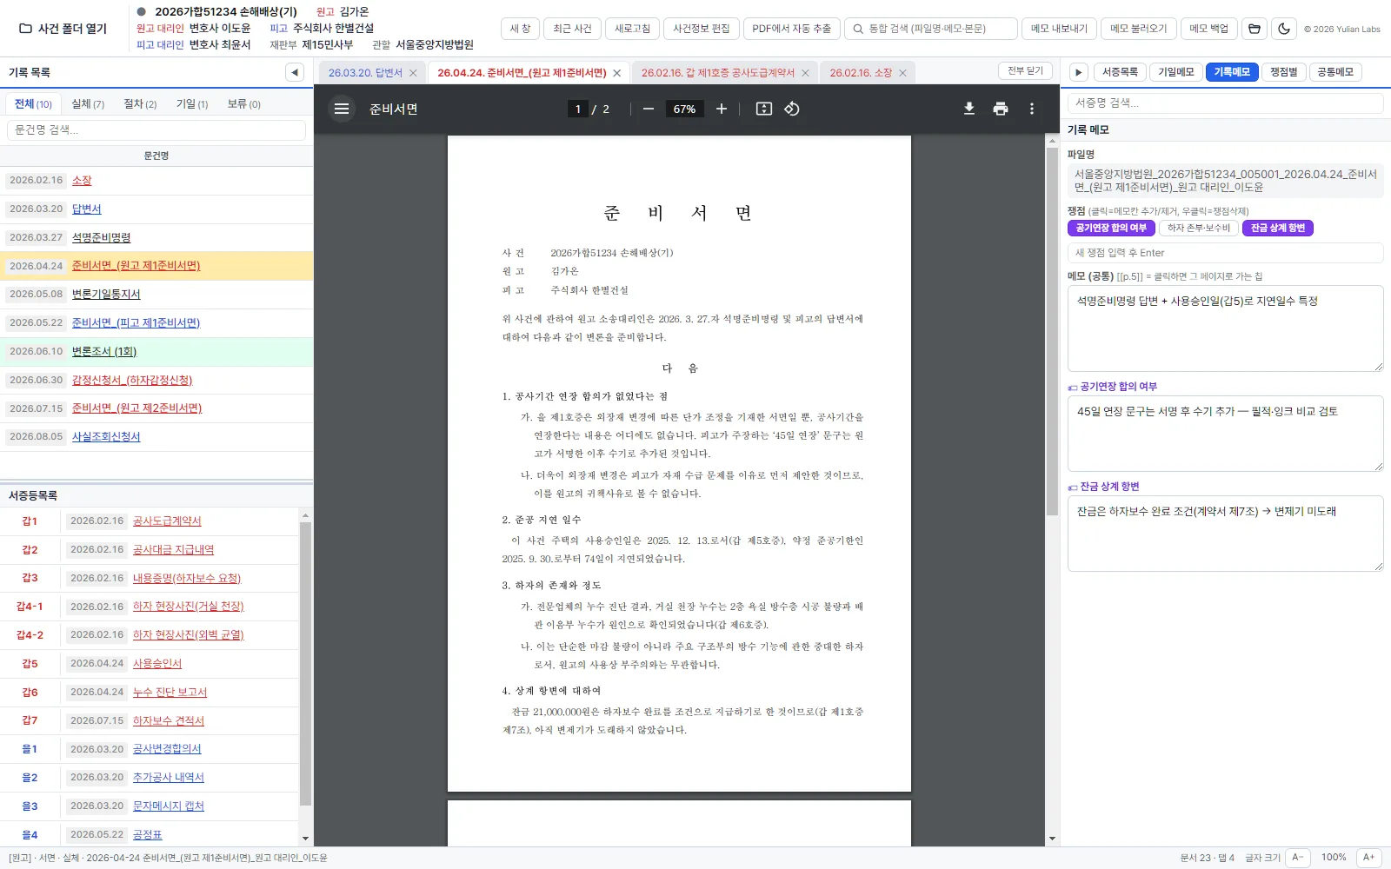Screen dimensions: 1391x869
Task: Close the 갑 제1호증 공사도급계약서 tab
Action: [805, 73]
